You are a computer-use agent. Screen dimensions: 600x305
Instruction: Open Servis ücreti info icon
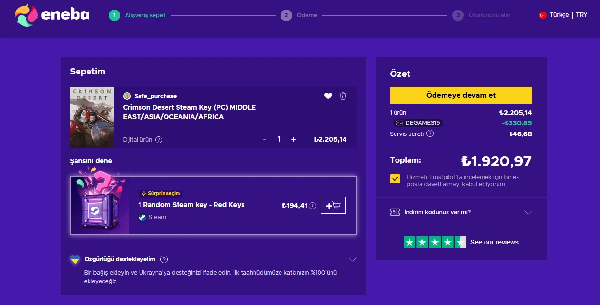click(x=430, y=134)
